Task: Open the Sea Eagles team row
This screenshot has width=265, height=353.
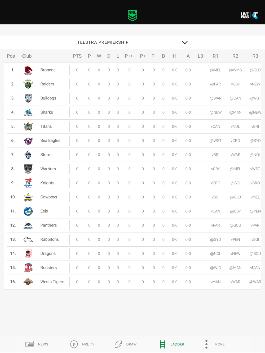Action: click(132, 141)
